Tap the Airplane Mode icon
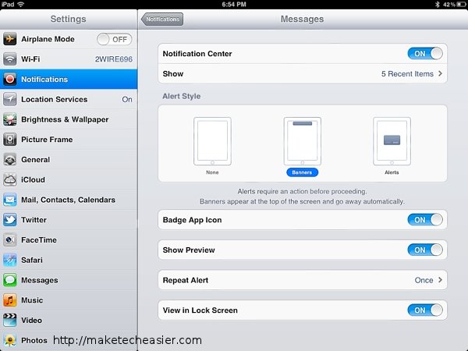468x351 pixels. [10, 39]
